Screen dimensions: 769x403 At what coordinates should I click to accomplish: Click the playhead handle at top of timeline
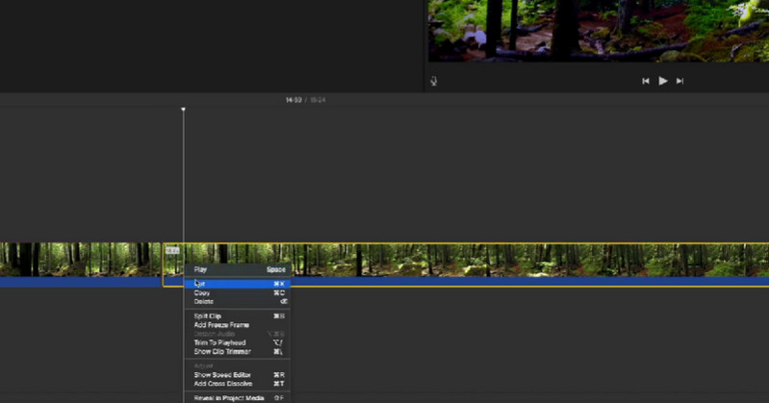pyautogui.click(x=184, y=110)
